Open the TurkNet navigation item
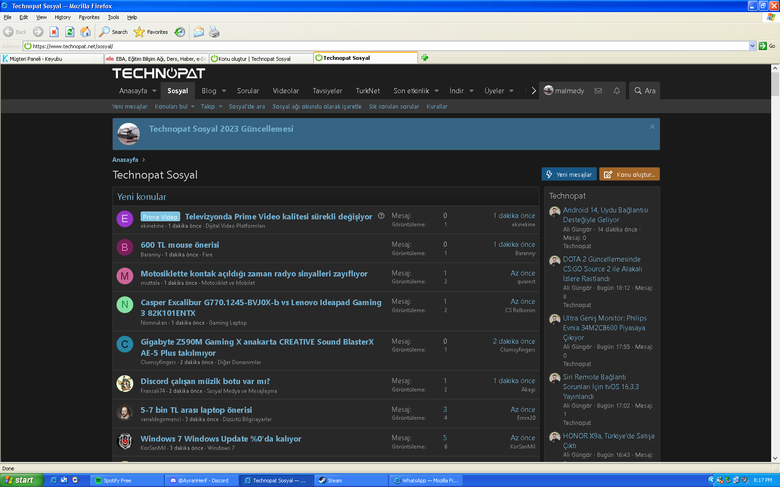The width and height of the screenshot is (780, 487). (368, 91)
